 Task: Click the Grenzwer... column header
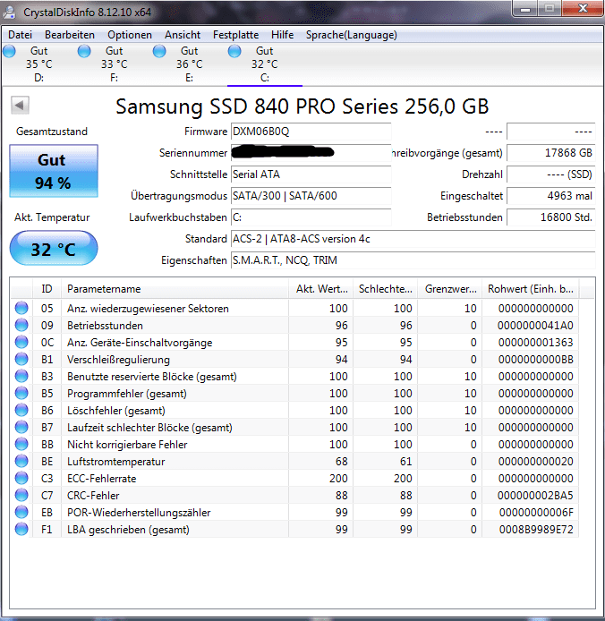(449, 289)
